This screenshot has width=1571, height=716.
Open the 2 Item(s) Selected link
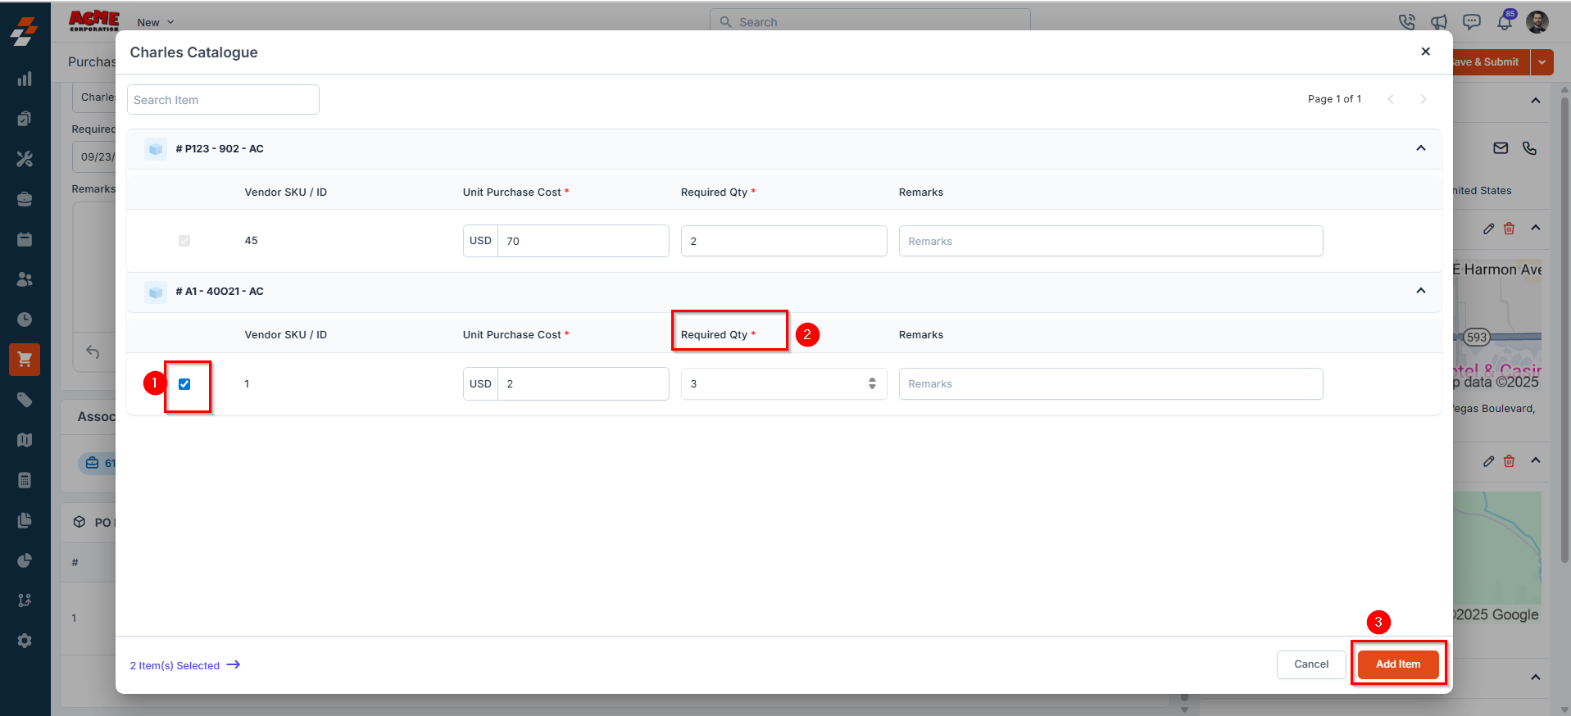pyautogui.click(x=185, y=665)
